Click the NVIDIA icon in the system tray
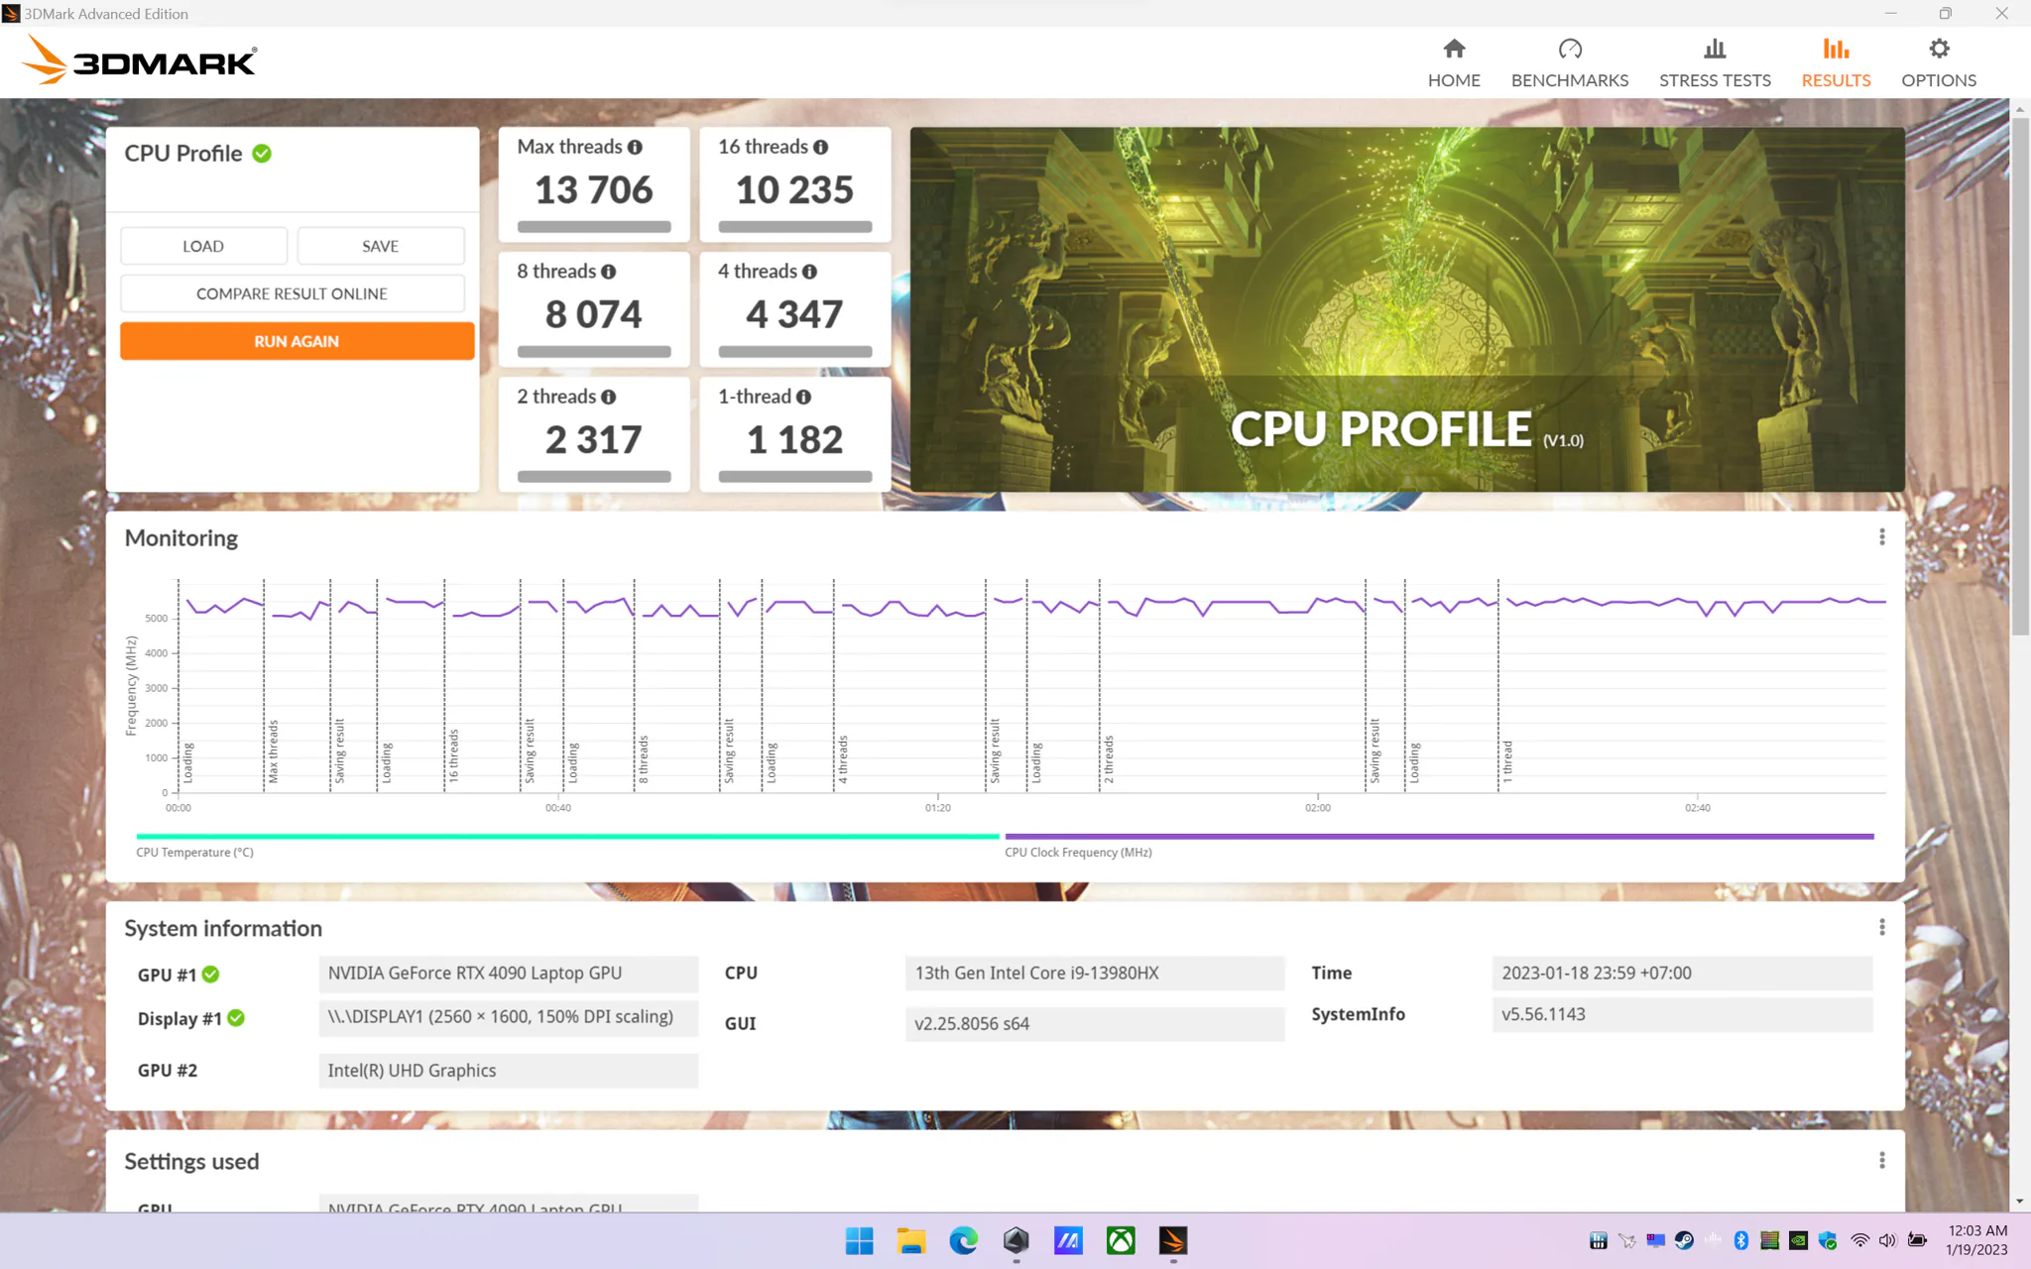Viewport: 2031px width, 1269px height. point(1798,1240)
